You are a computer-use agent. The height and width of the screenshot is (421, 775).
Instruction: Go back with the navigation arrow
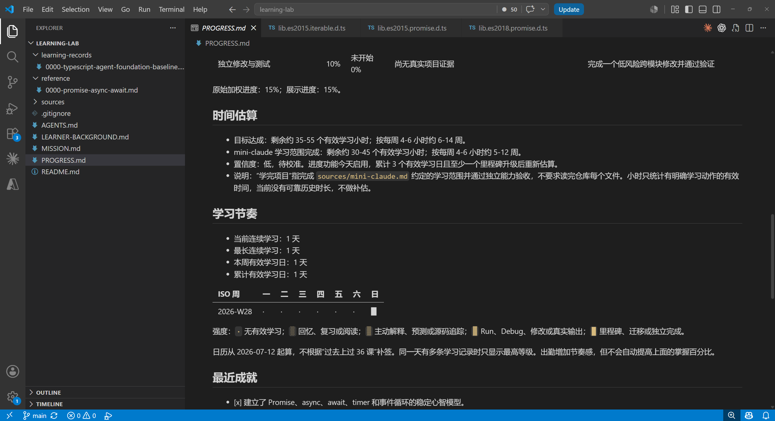point(232,9)
